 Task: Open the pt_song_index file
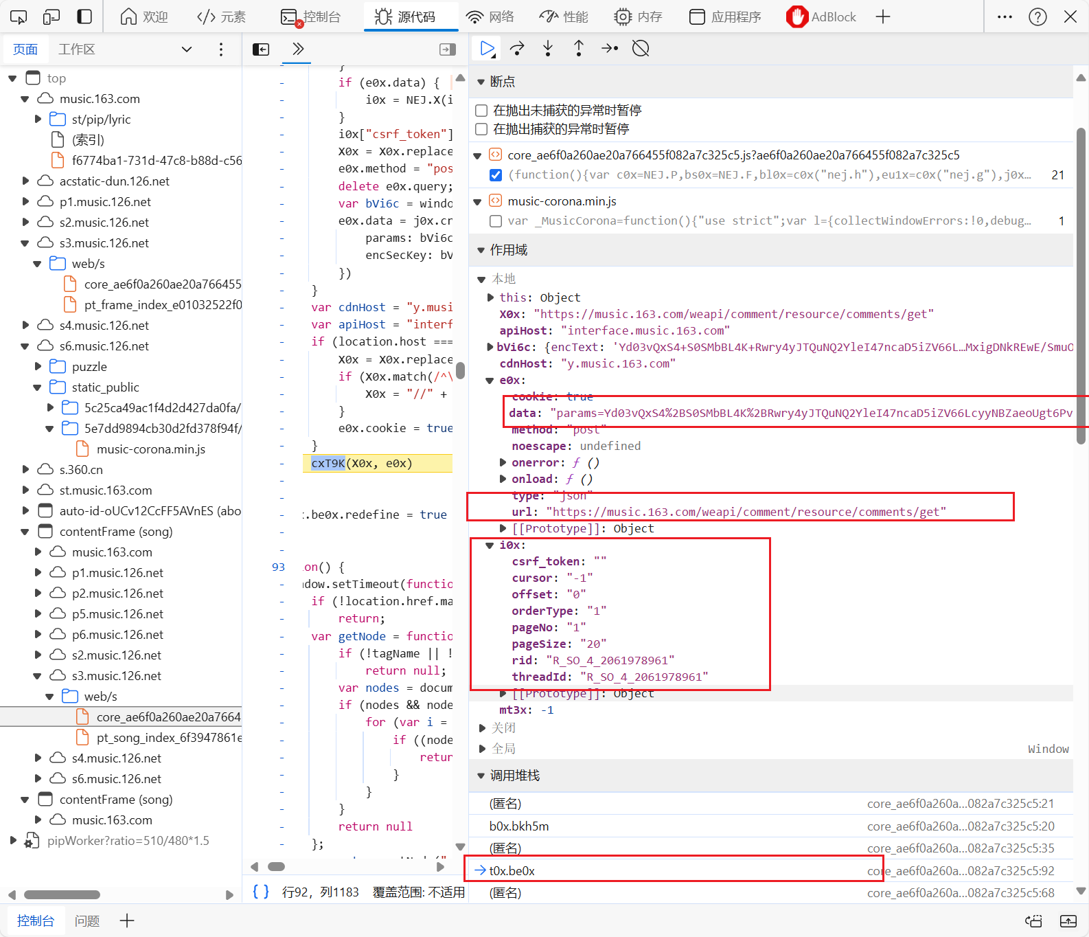pyautogui.click(x=169, y=738)
